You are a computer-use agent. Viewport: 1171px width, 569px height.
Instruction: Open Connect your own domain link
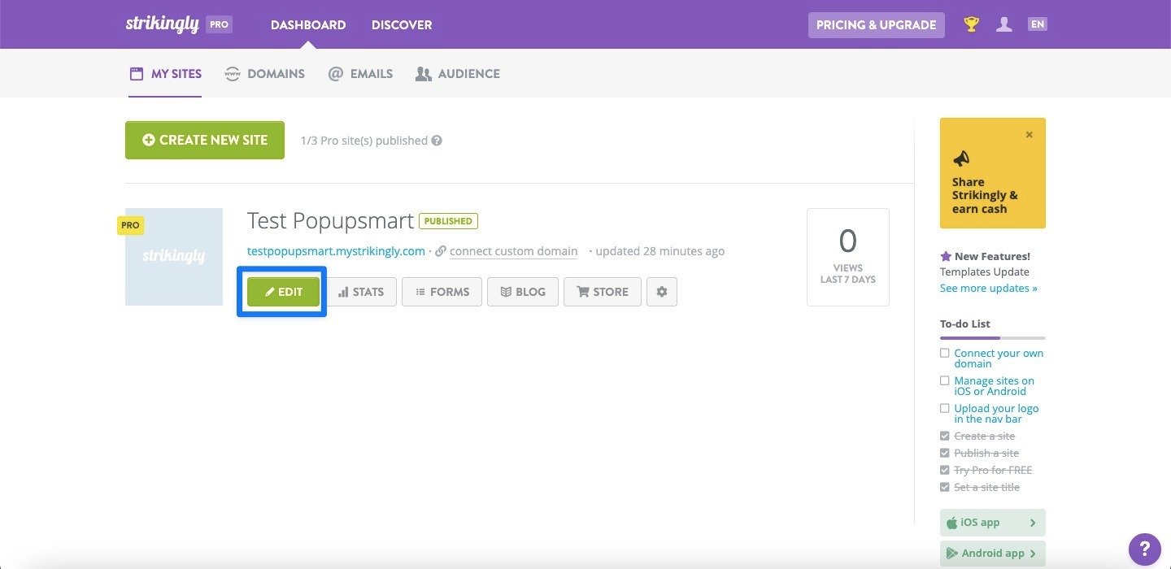(999, 358)
